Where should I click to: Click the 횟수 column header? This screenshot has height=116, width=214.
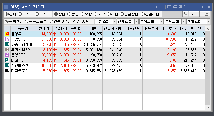201,29
